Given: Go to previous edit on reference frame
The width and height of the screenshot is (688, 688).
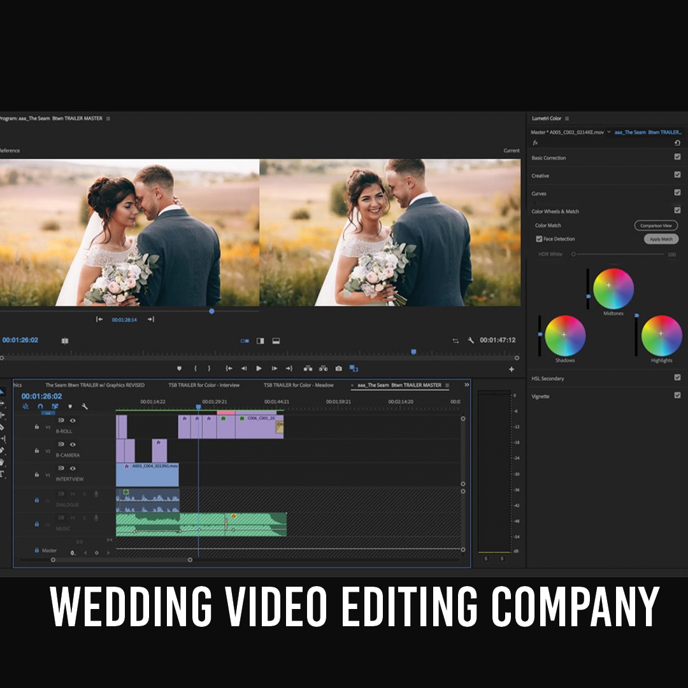Looking at the screenshot, I should coord(99,319).
